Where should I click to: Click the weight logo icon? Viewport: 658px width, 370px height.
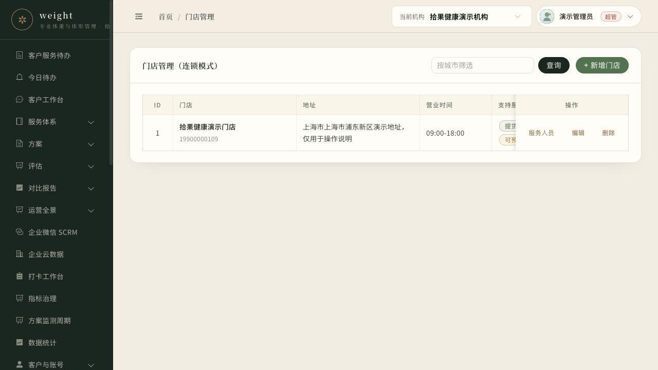(x=22, y=20)
